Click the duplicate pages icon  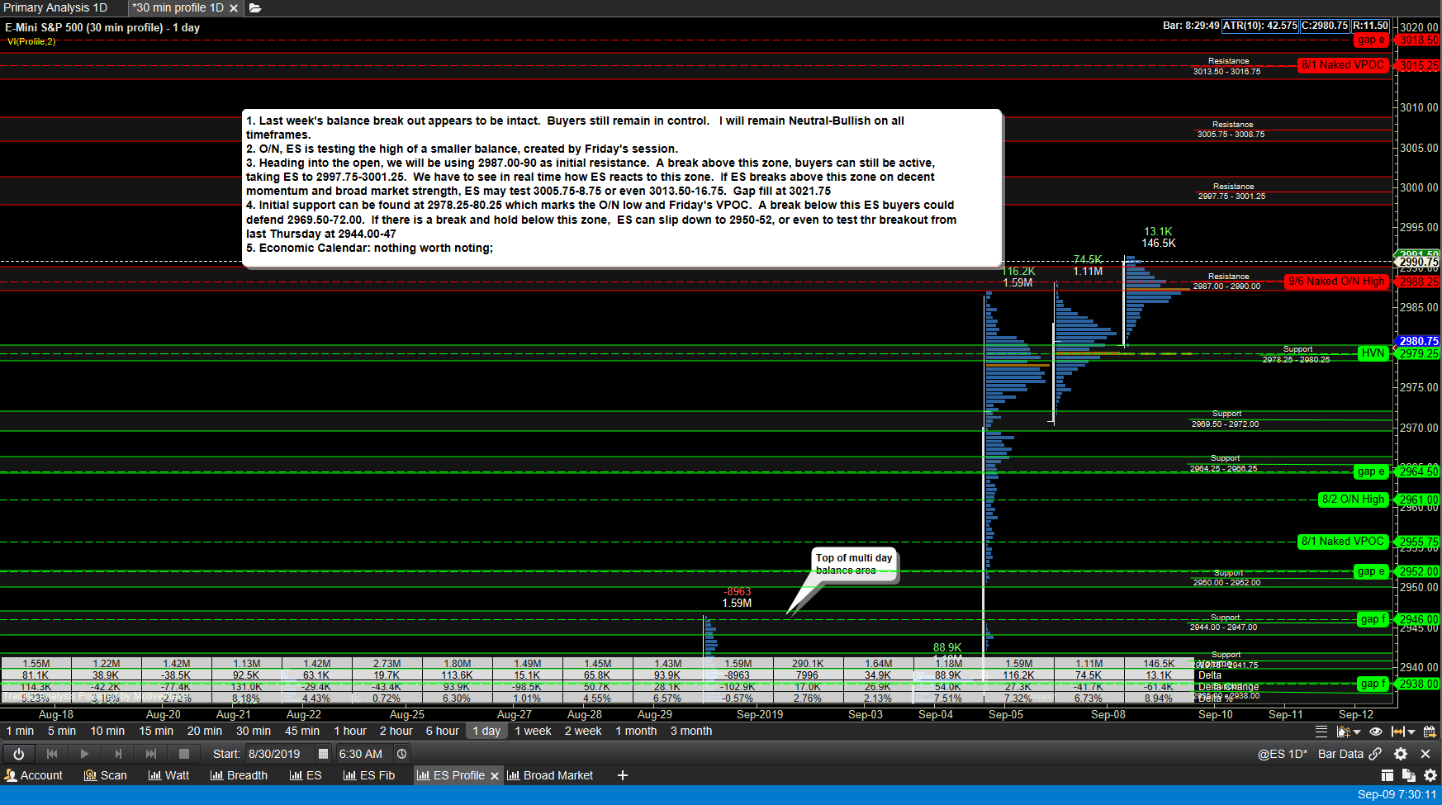1409,775
